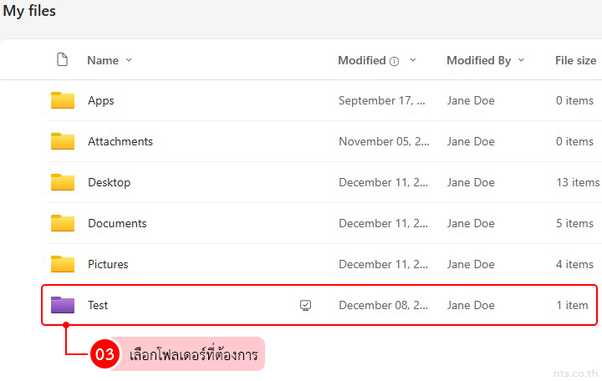
Task: Click the sync status icon on Test row
Action: click(x=305, y=306)
